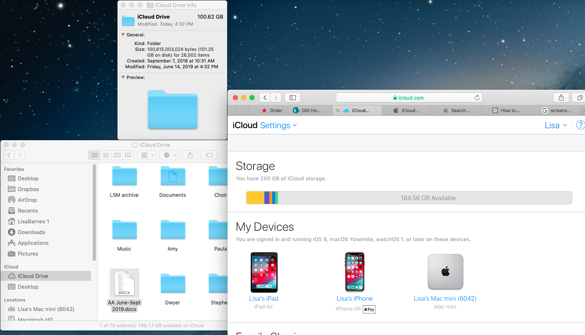
Task: Open AirDrop in the Finder sidebar
Action: [27, 200]
